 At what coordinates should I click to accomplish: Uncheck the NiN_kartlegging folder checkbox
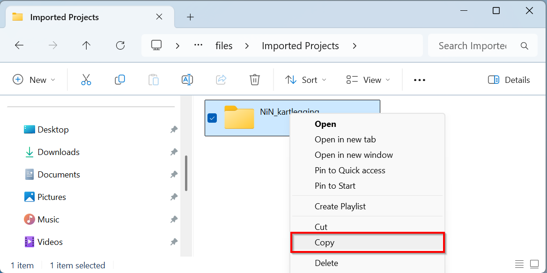tap(212, 118)
